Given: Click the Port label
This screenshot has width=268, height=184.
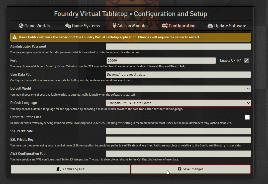Looking at the screenshot, I should (13, 60).
